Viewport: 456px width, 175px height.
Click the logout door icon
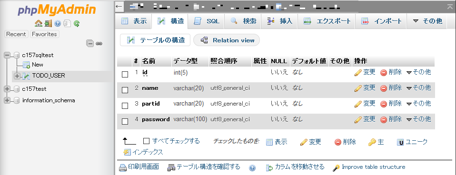pos(48,23)
